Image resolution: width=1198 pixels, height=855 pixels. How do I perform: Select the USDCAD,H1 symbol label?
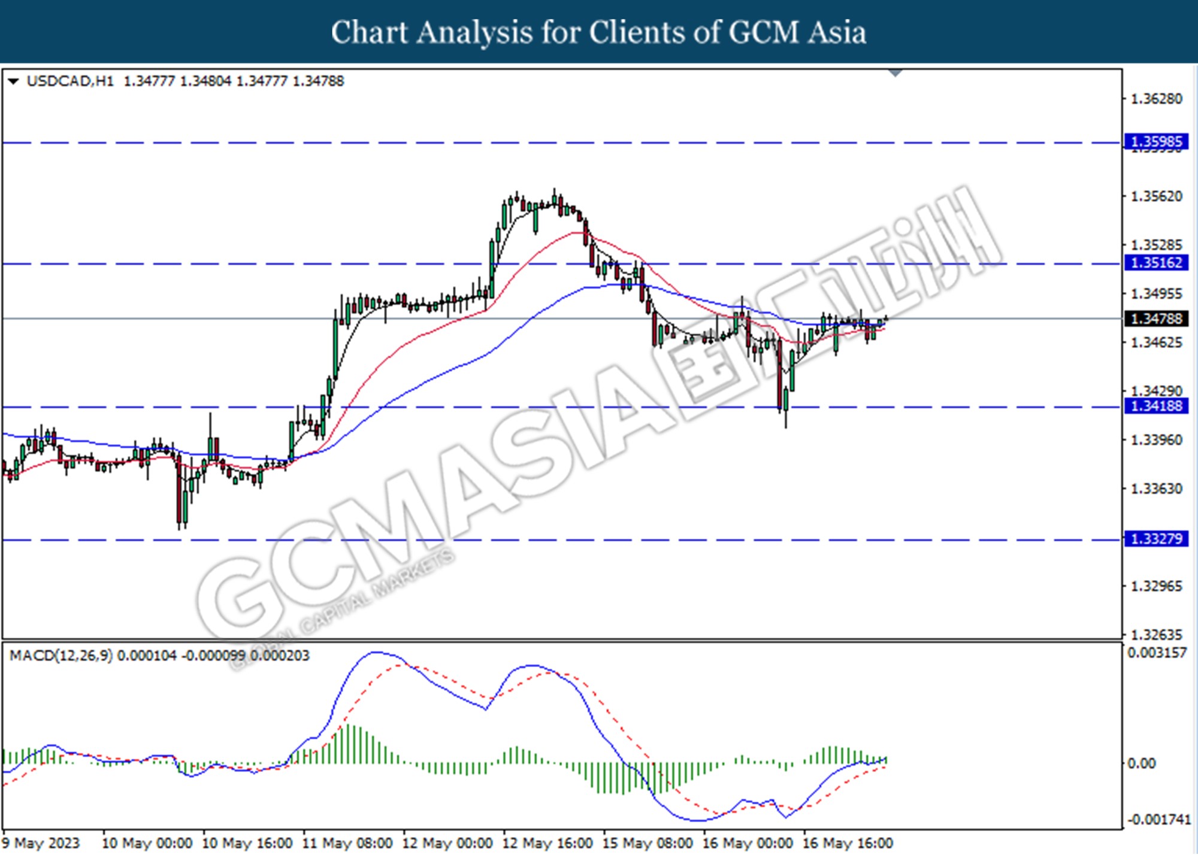click(x=70, y=81)
